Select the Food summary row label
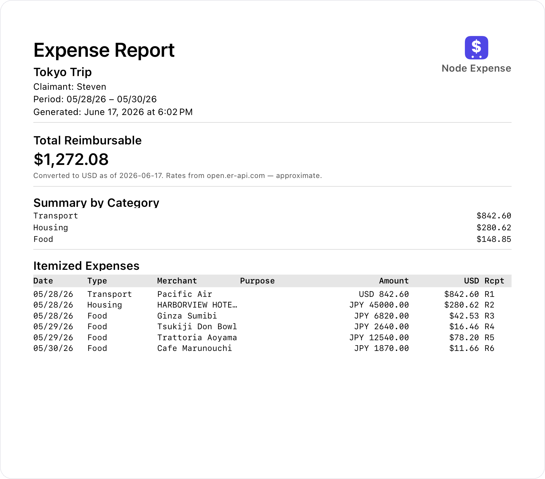This screenshot has width=545, height=479. point(43,239)
